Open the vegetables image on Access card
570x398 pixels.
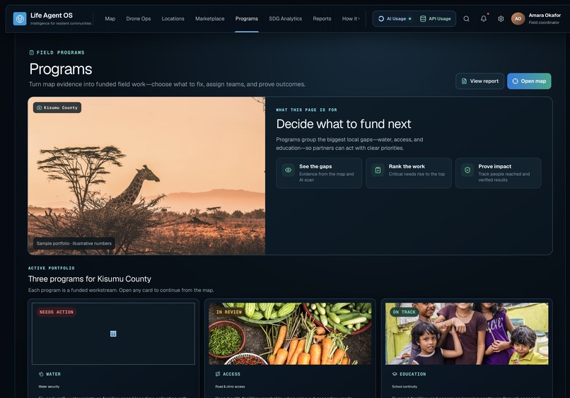290,334
